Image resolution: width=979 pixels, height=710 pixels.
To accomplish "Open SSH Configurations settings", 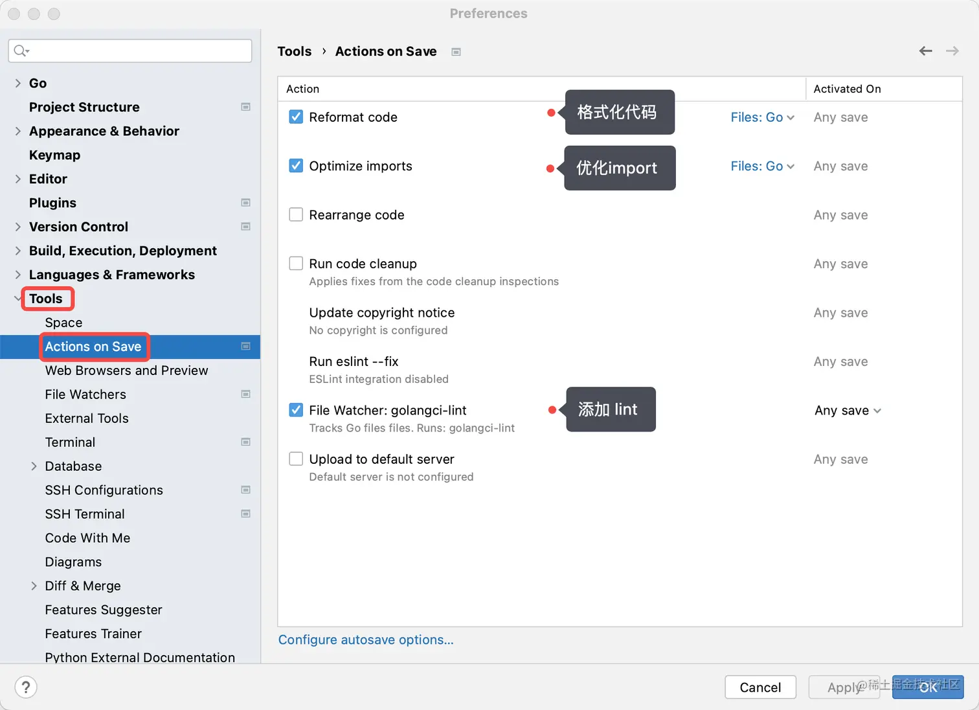I will (x=104, y=490).
